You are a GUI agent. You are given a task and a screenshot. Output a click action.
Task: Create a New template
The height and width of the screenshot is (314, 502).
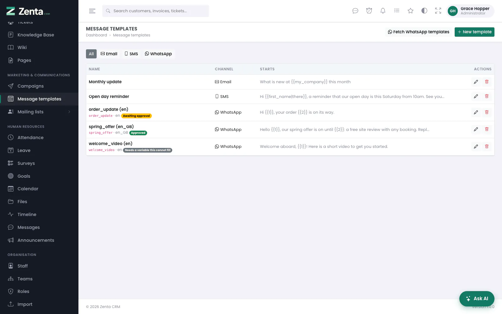click(x=474, y=32)
